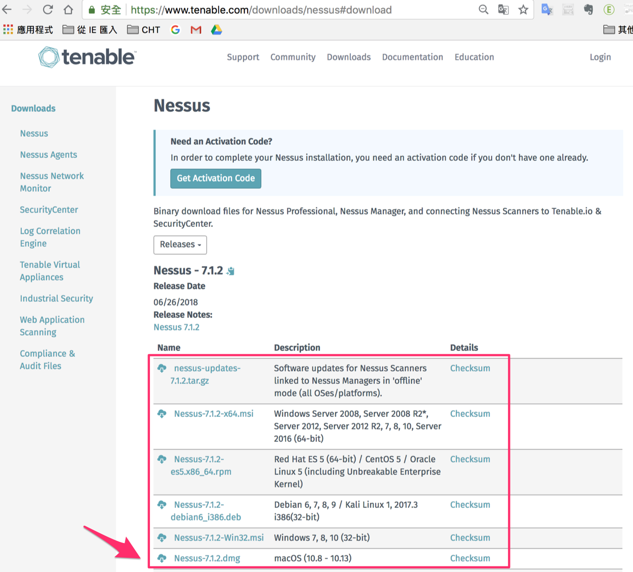Viewport: 633px width, 572px height.
Task: View Checksum for the debian6_i386.deb package
Action: click(x=470, y=505)
